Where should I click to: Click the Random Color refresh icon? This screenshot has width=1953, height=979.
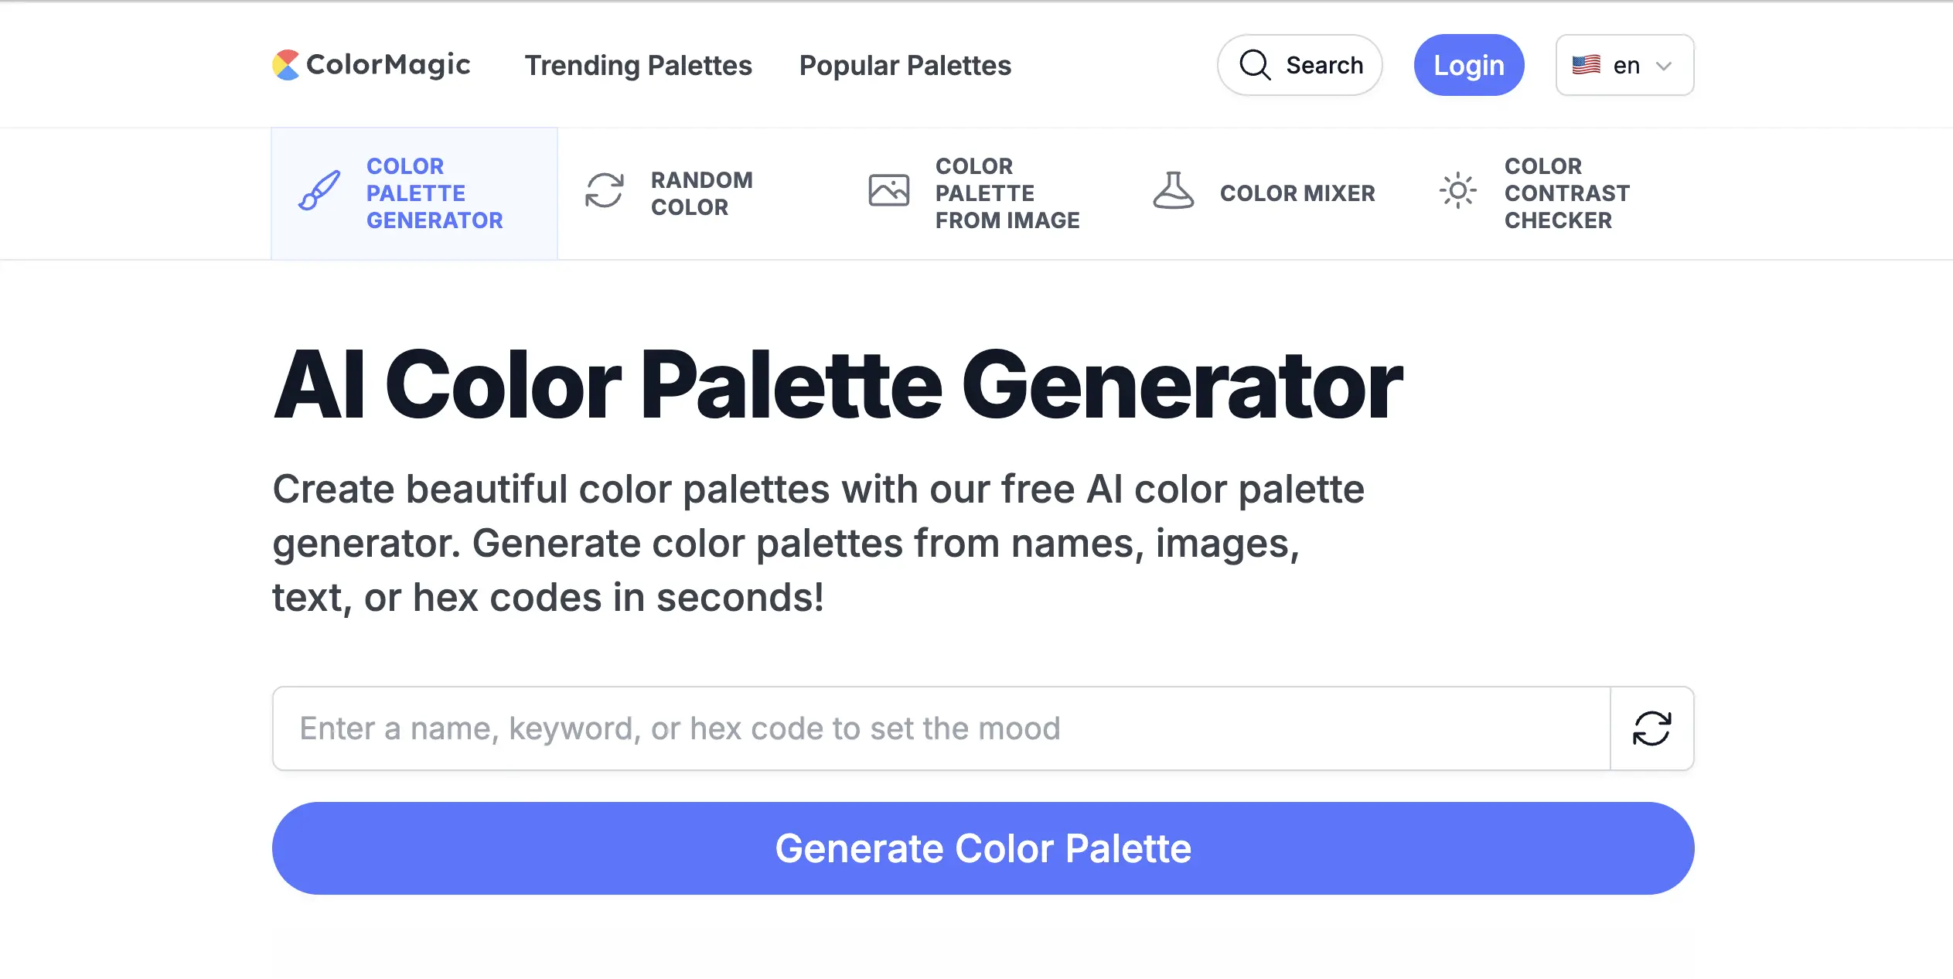coord(605,192)
